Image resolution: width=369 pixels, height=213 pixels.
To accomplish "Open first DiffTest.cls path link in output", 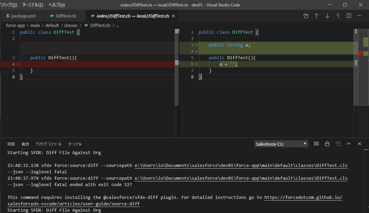I will coord(241,165).
